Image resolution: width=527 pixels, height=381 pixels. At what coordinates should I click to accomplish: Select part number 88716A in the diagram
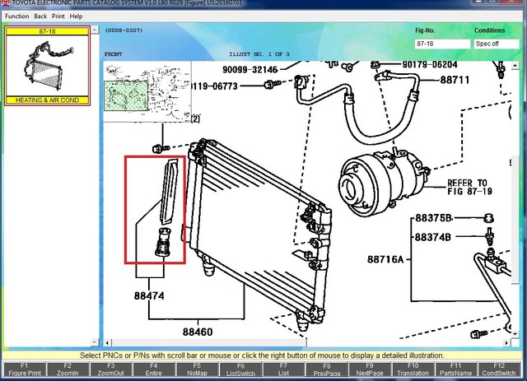(385, 259)
